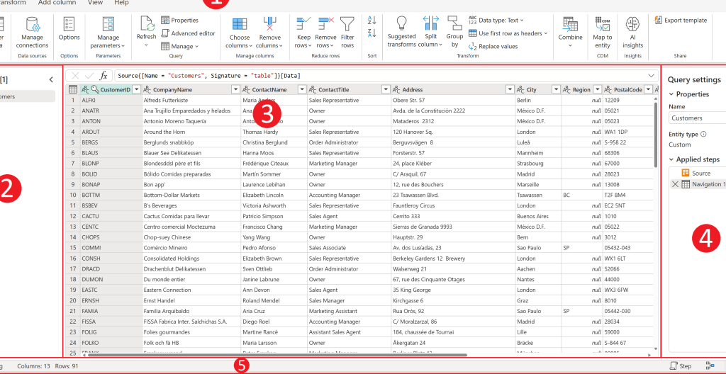726x374 pixels.
Task: Open City column filter dropdown
Action: pos(556,90)
